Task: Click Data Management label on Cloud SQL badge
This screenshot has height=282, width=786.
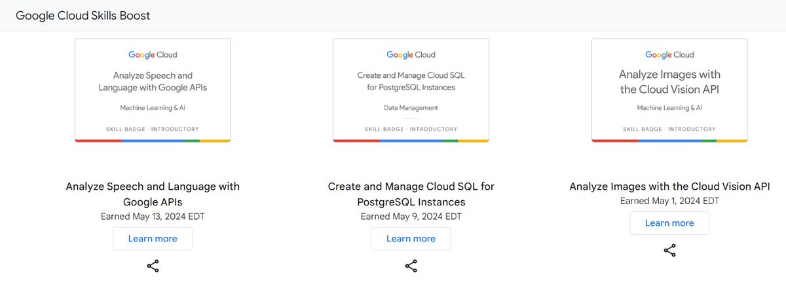Action: [411, 108]
